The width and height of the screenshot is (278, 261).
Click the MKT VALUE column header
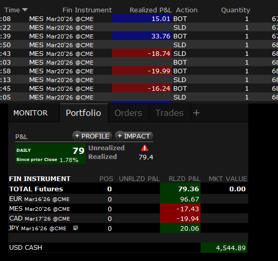[x=228, y=179]
